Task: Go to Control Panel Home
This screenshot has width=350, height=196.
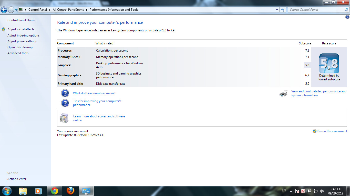Action: click(21, 20)
